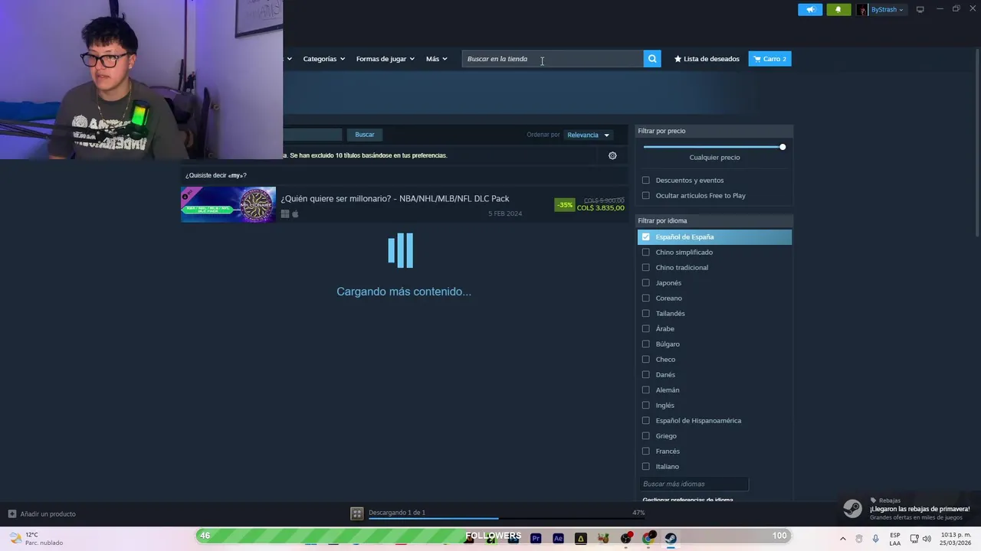Show hidden icons chevron in system tray
Screen dimensions: 981x551
point(843,539)
